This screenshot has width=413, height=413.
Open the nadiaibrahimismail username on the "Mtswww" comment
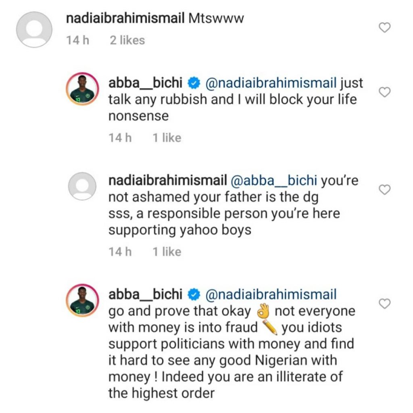[x=125, y=19]
